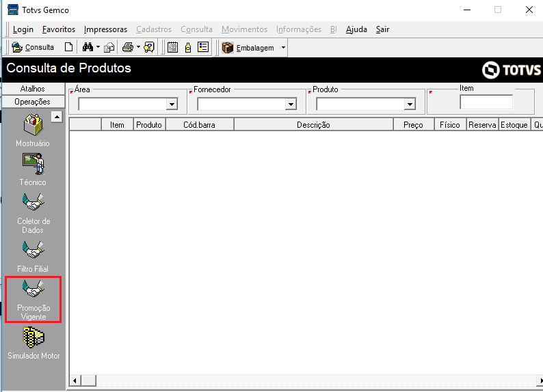Click the Consulta toolbar button
The width and height of the screenshot is (543, 392).
point(33,47)
